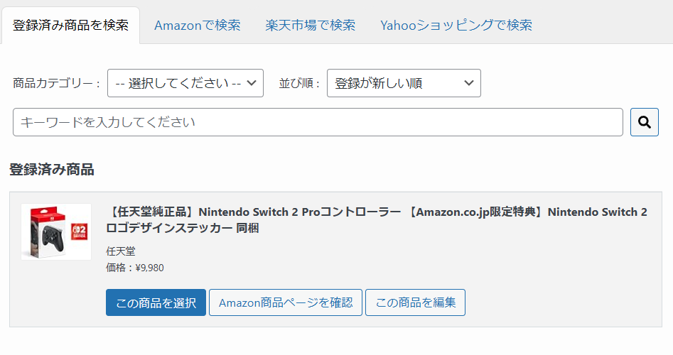This screenshot has width=673, height=355.
Task: Click the Amazon商品ページを確認 button
Action: [286, 302]
